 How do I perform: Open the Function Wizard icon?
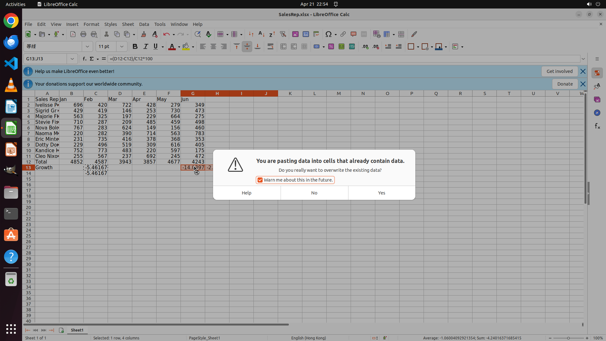[84, 59]
